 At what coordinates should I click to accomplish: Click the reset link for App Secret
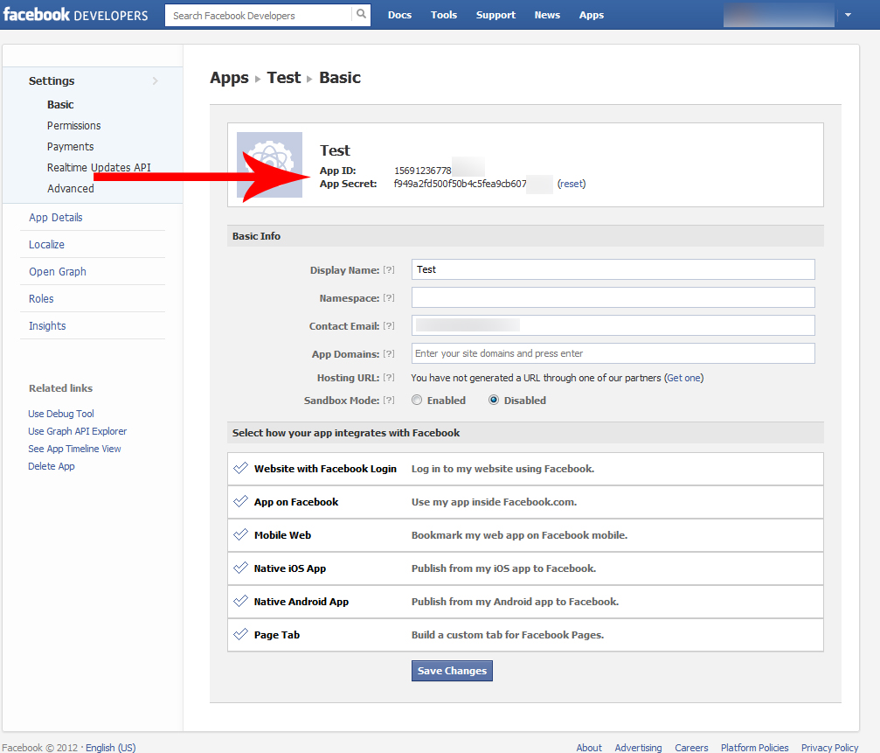point(572,184)
